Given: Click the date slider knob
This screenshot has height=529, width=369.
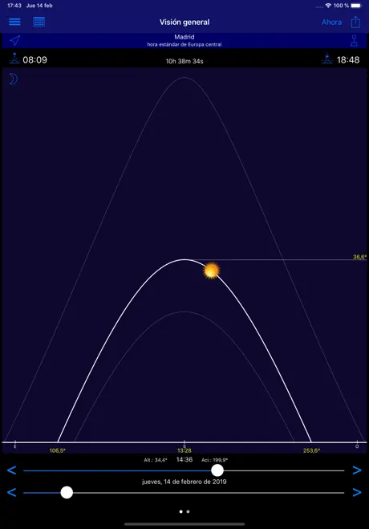Looking at the screenshot, I should (67, 493).
